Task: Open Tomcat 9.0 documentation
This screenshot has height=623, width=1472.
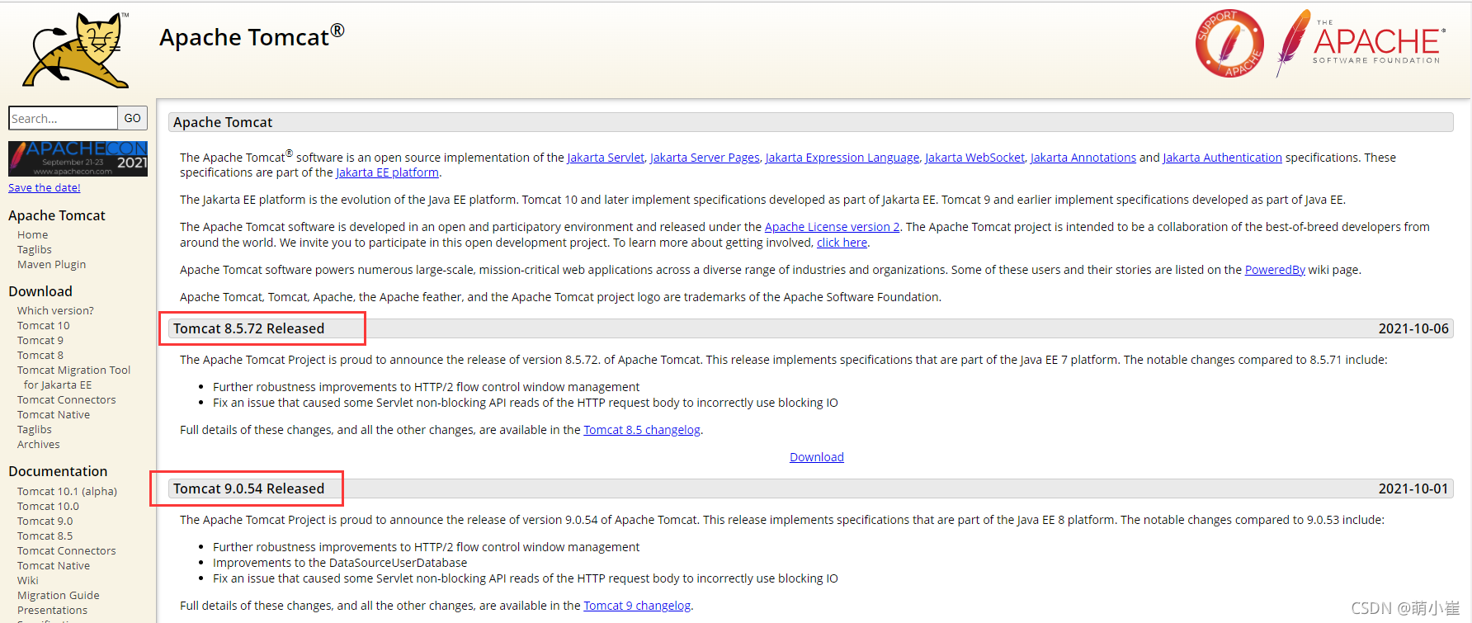Action: (45, 522)
